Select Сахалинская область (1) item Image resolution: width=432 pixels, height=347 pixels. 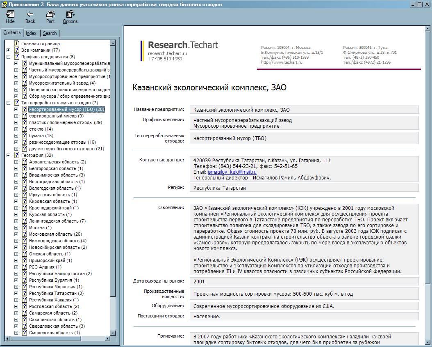55,319
